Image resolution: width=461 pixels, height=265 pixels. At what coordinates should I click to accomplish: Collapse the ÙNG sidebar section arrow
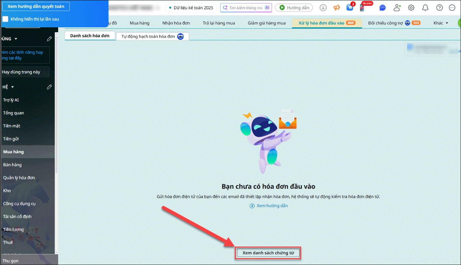(16, 39)
